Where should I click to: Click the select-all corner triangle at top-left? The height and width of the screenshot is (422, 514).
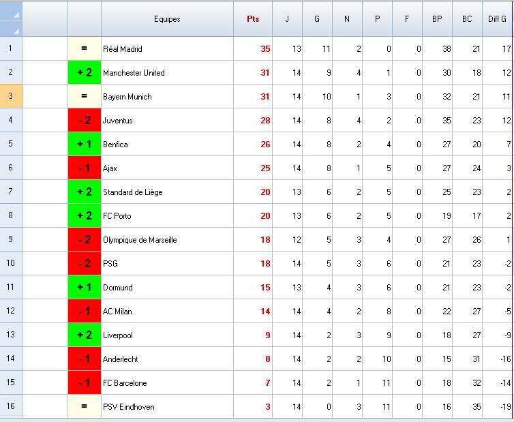tap(11, 19)
